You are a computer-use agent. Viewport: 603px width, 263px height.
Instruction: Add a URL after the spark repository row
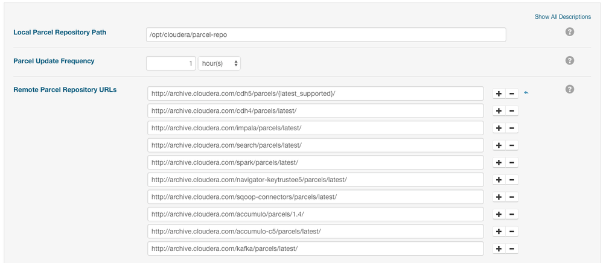coord(499,163)
